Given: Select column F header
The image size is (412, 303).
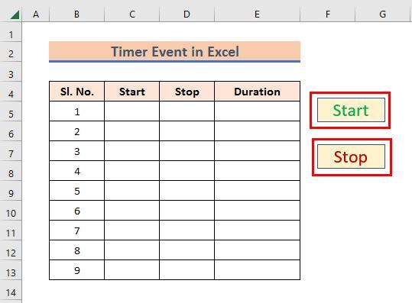Looking at the screenshot, I should click(328, 15).
